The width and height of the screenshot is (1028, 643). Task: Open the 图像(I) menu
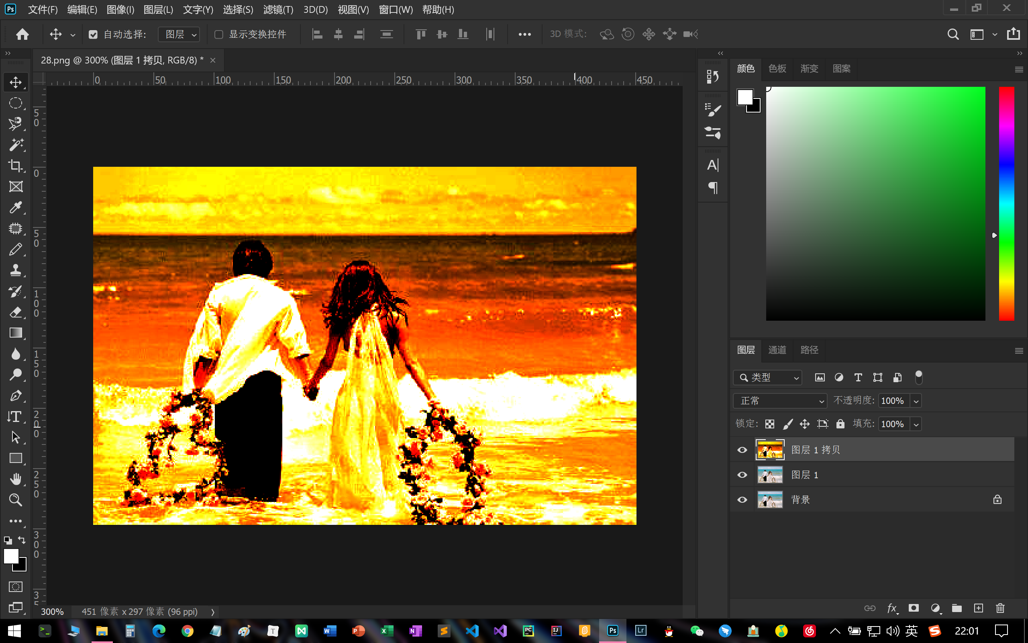click(120, 9)
